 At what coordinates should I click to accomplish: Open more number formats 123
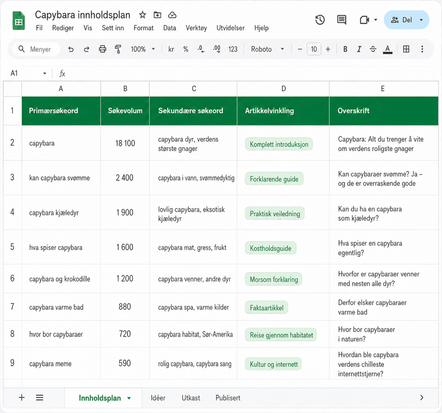233,49
